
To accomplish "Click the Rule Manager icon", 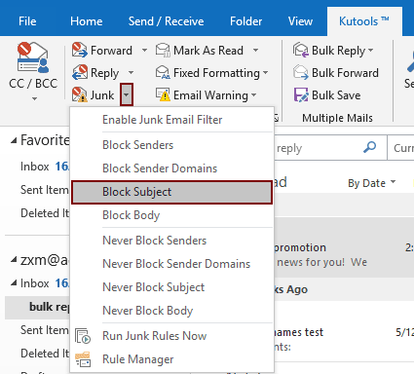I will point(83,359).
